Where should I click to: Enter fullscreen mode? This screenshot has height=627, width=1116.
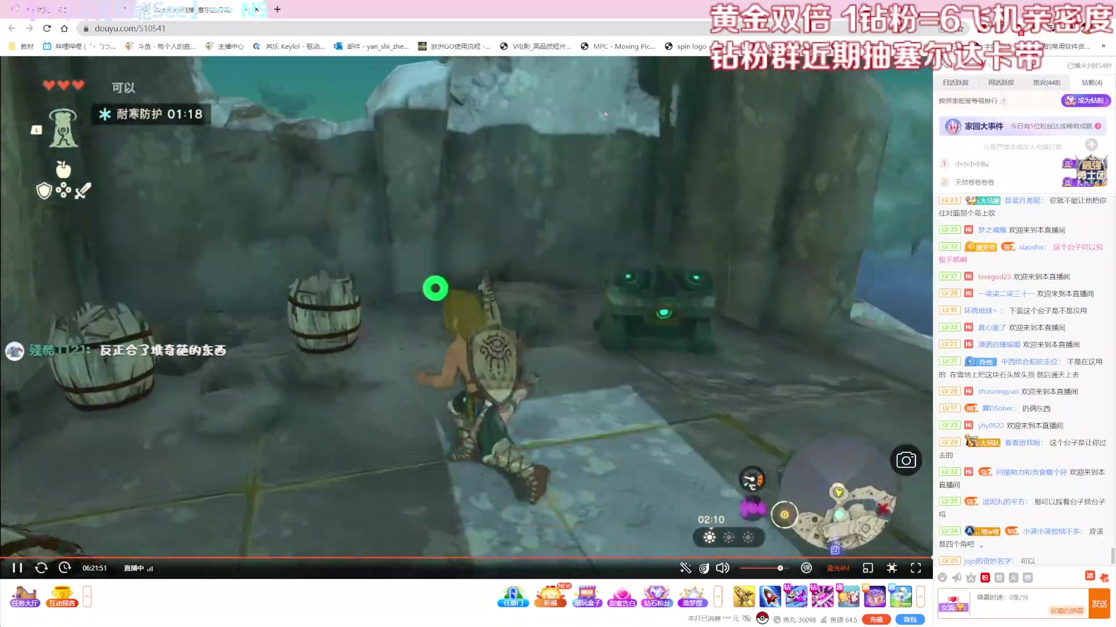pyautogui.click(x=916, y=568)
